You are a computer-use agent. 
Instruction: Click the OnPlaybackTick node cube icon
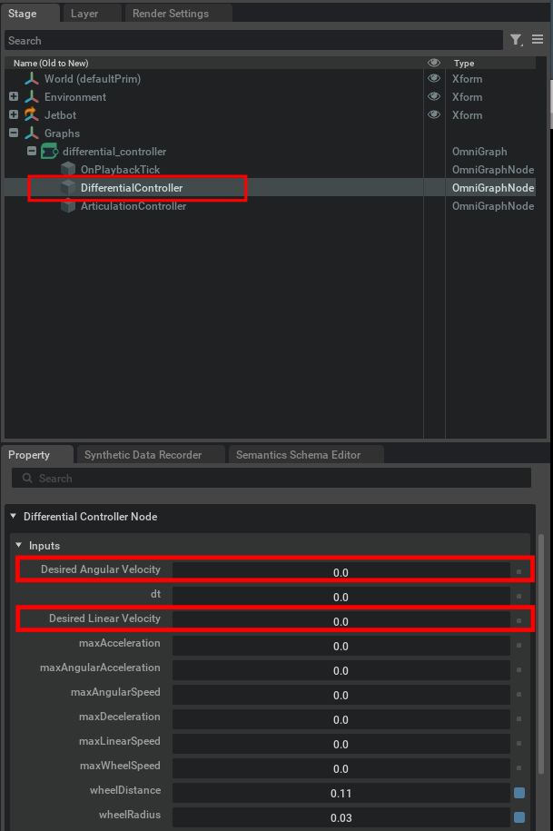point(68,170)
